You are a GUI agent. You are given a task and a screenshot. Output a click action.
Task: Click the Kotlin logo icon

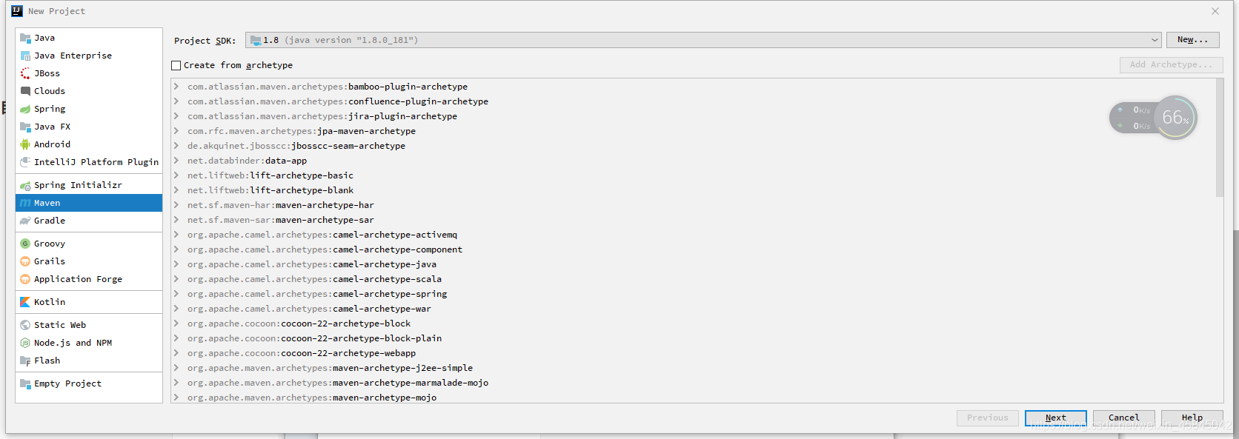(25, 302)
